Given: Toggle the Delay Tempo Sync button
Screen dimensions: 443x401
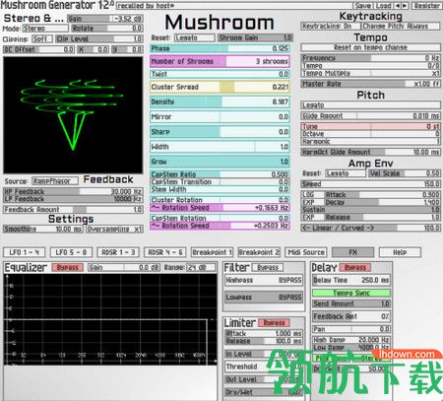Looking at the screenshot, I should tap(351, 293).
